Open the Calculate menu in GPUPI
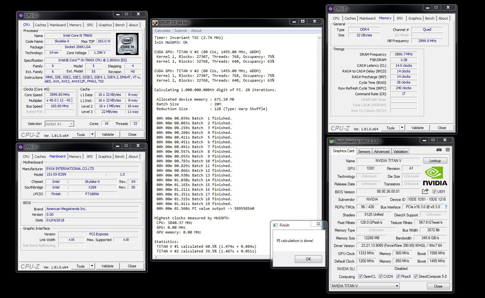 tap(163, 31)
